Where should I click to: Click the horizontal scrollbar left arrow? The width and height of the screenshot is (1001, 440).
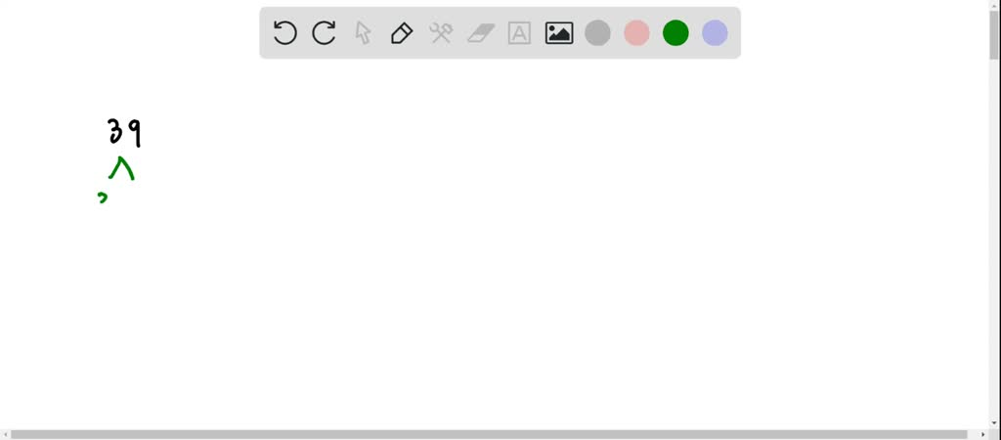(x=5, y=435)
